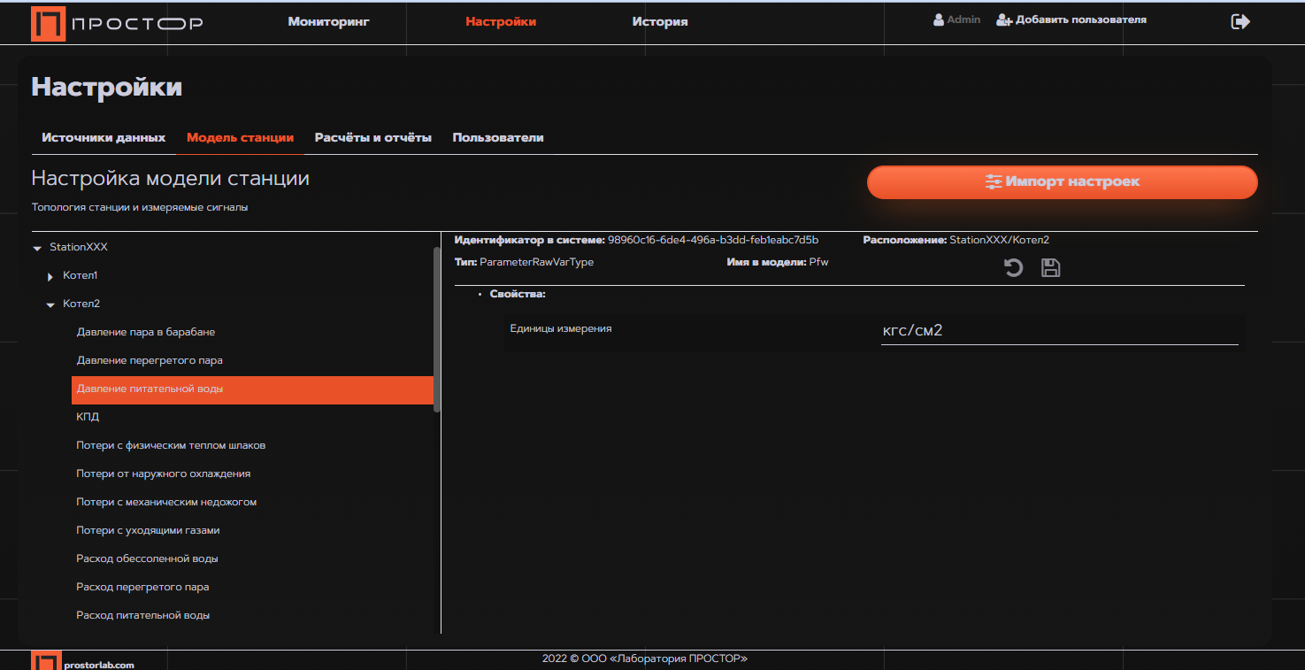1305x670 pixels.
Task: Open the Пользователи tab
Action: [x=497, y=138]
